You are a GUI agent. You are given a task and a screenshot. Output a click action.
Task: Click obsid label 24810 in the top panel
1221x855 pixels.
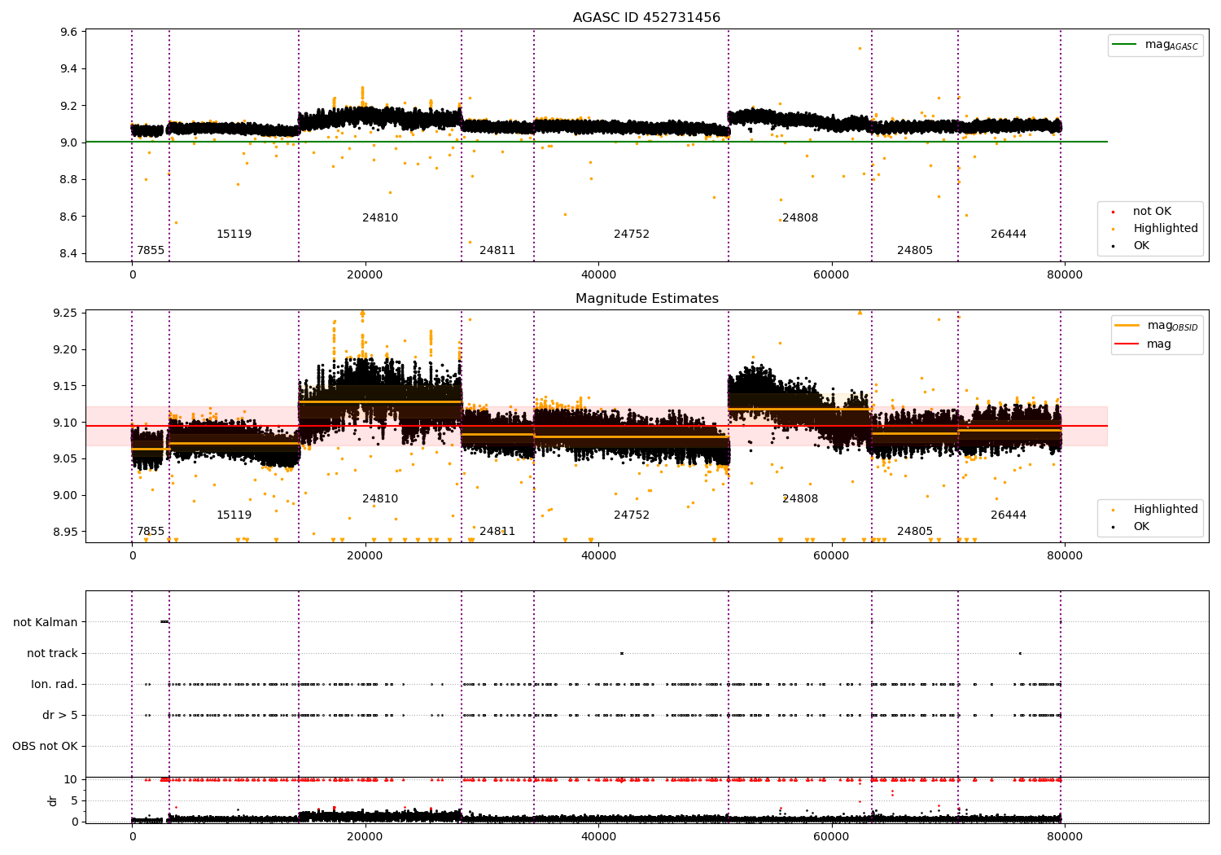[380, 218]
